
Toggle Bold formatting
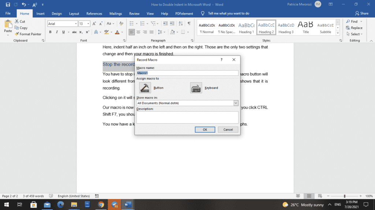click(50, 32)
